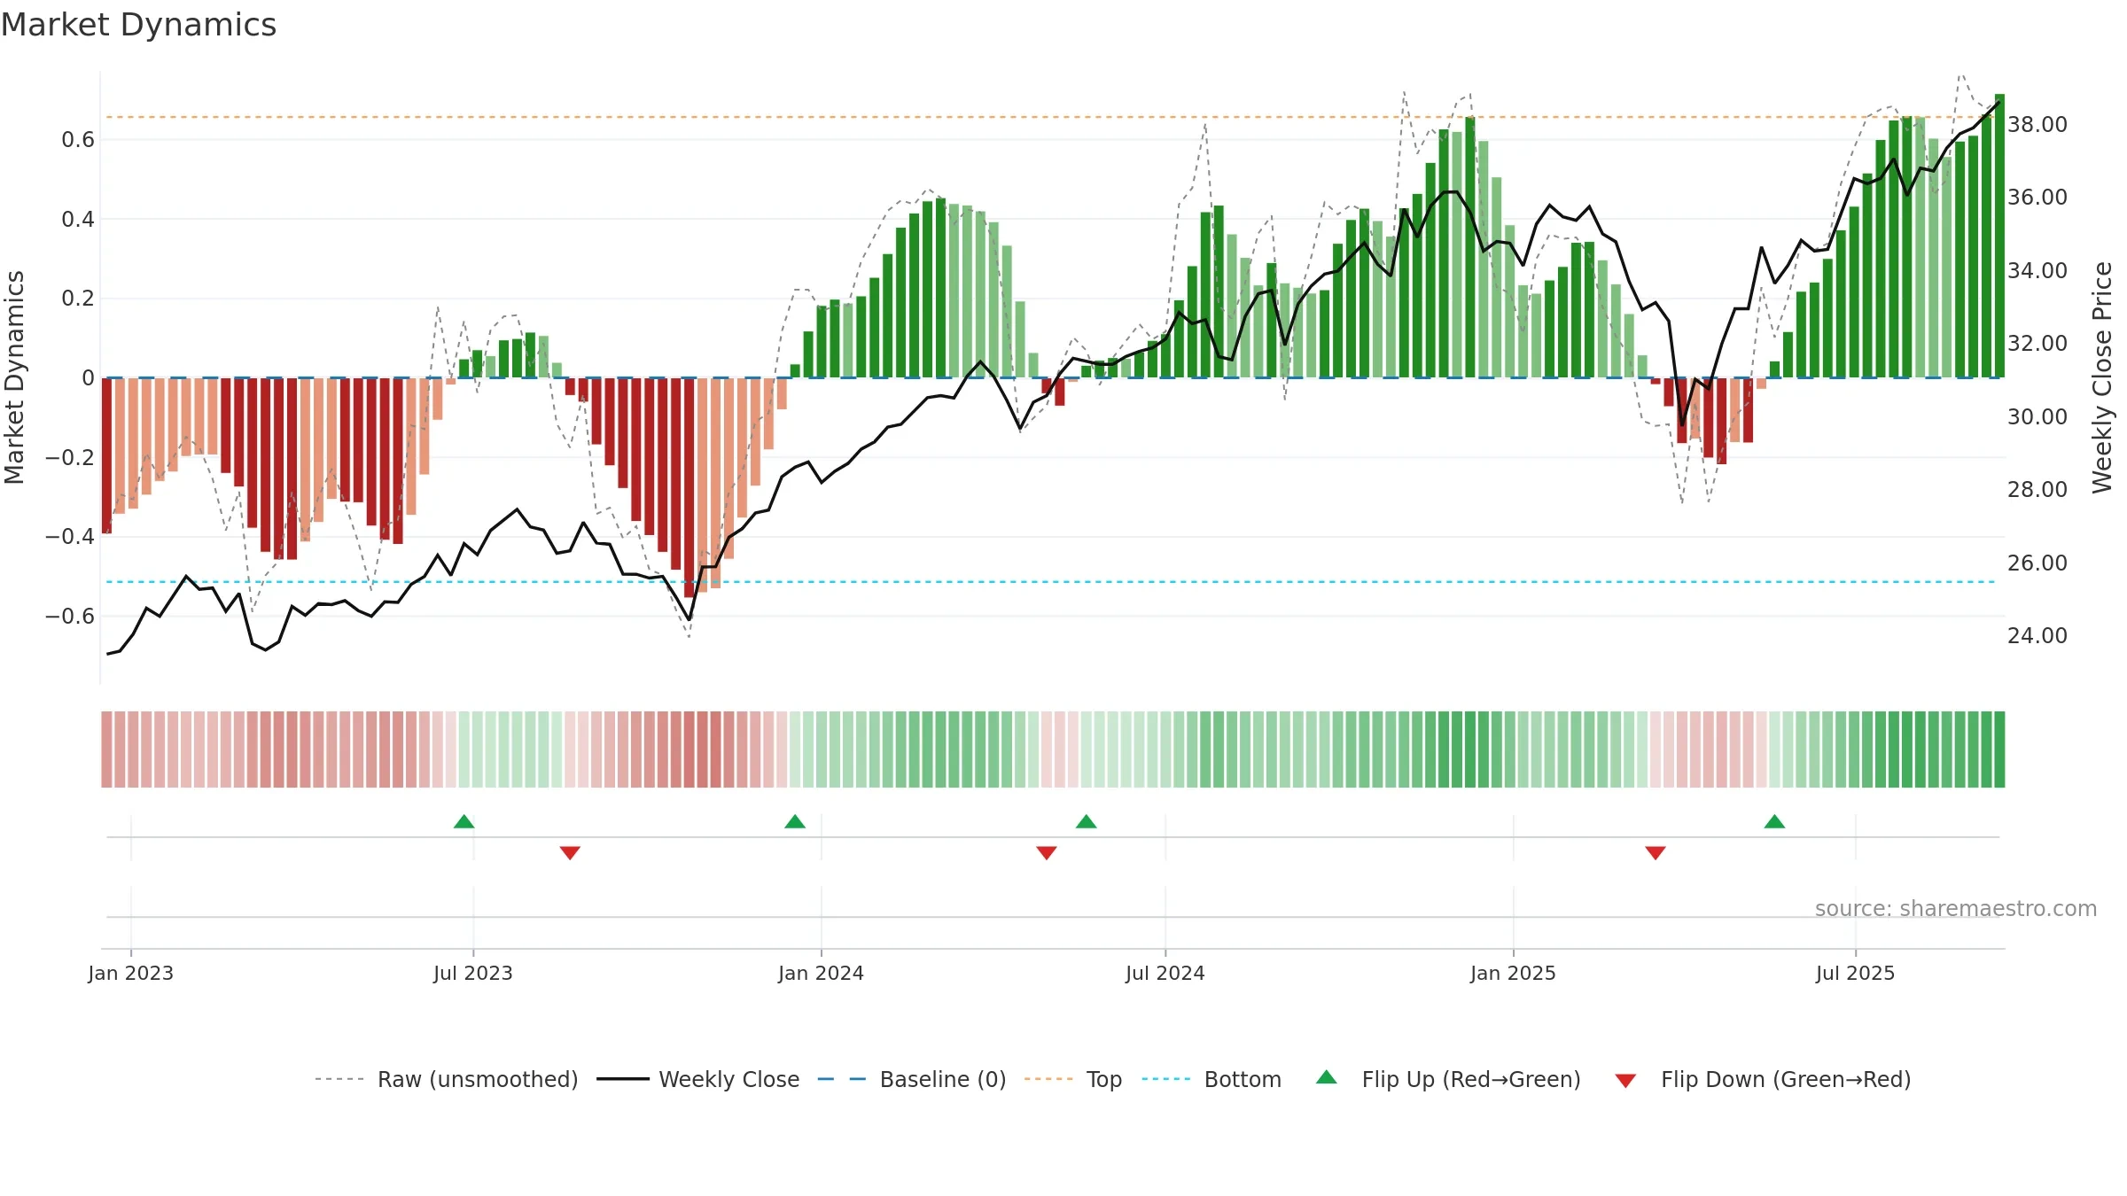Screen dimensions: 2127x1196
Task: Toggle Flip Up (Red→Green) legend entry
Action: tap(1448, 1079)
